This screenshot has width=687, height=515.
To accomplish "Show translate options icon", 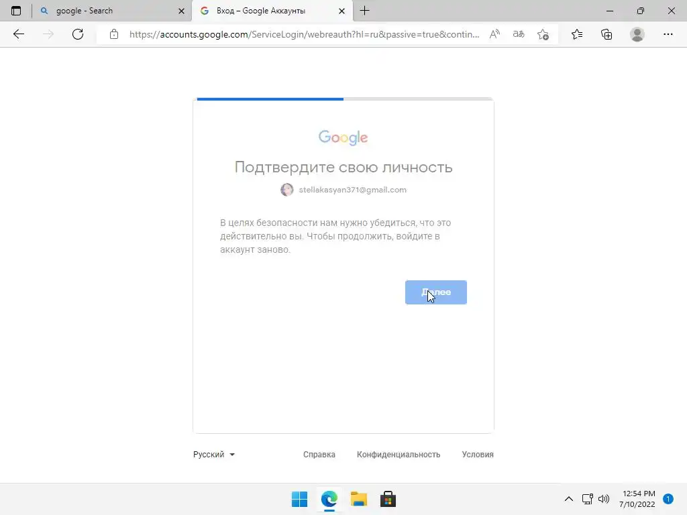I will (519, 34).
